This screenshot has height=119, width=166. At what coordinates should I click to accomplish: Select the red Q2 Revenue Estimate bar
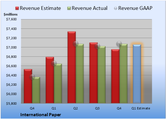point(72,67)
